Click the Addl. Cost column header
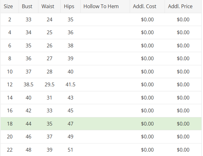 pos(144,6)
